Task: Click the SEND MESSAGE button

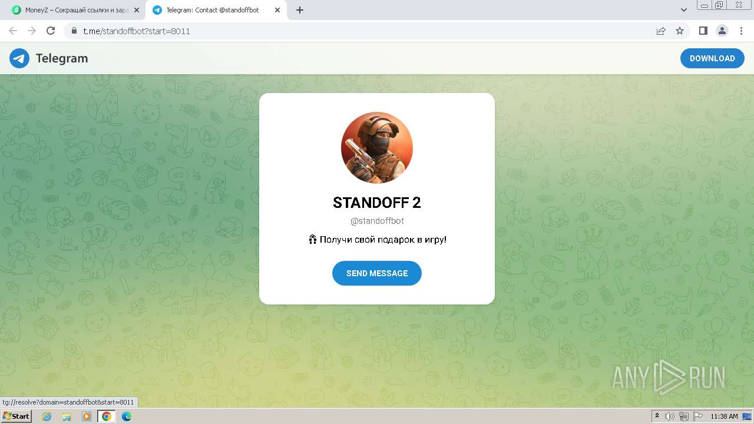Action: 377,273
